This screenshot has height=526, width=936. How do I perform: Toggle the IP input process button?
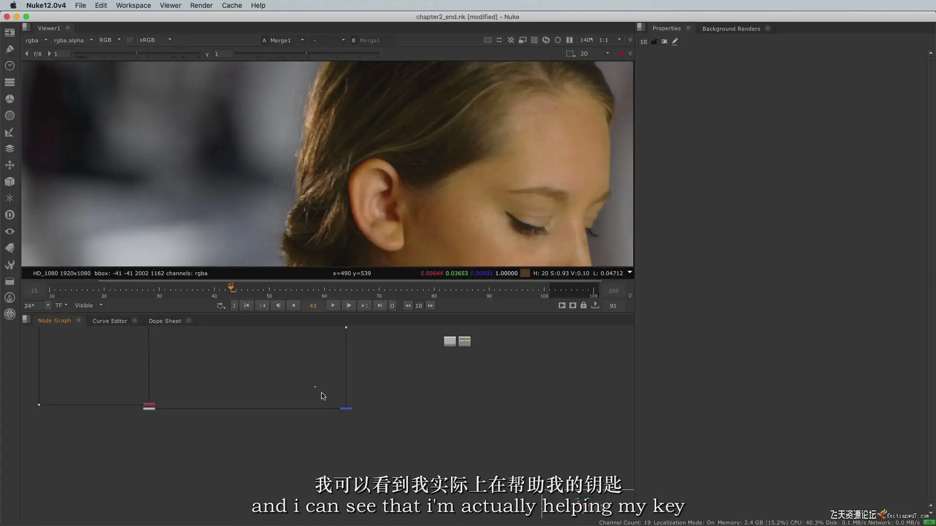130,40
